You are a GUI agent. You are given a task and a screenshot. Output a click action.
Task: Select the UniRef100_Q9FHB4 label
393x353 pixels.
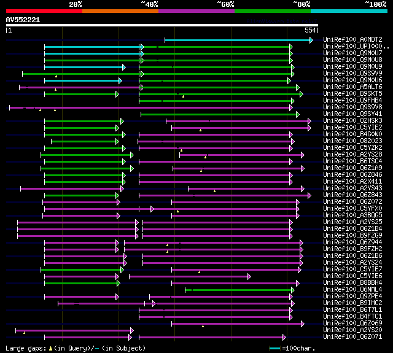(352, 101)
